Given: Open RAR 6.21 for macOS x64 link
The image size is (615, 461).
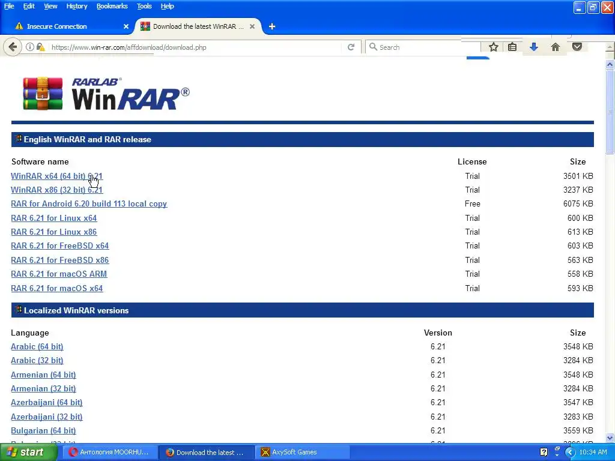Looking at the screenshot, I should click(57, 288).
